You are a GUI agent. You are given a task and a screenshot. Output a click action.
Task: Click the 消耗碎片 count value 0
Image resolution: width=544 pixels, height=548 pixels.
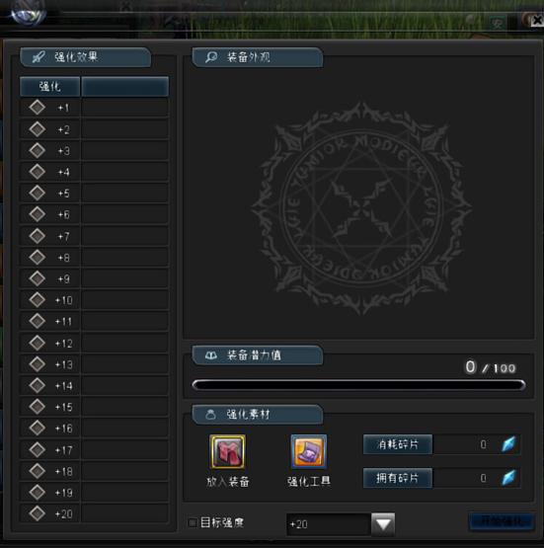pyautogui.click(x=483, y=444)
